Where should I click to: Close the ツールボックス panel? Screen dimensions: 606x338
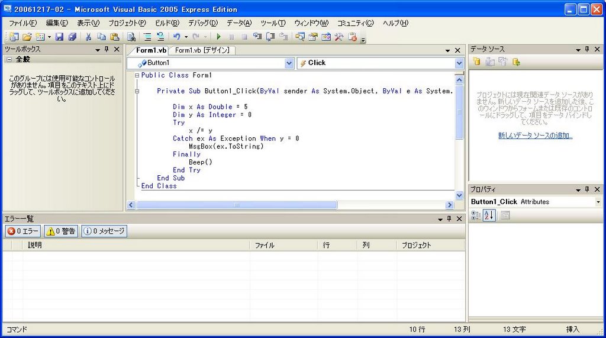[117, 49]
